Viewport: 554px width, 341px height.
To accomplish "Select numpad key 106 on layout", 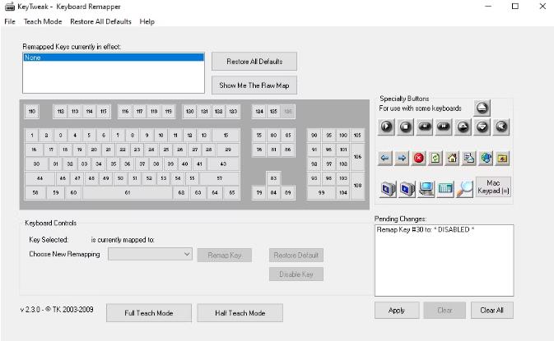I will [357, 157].
